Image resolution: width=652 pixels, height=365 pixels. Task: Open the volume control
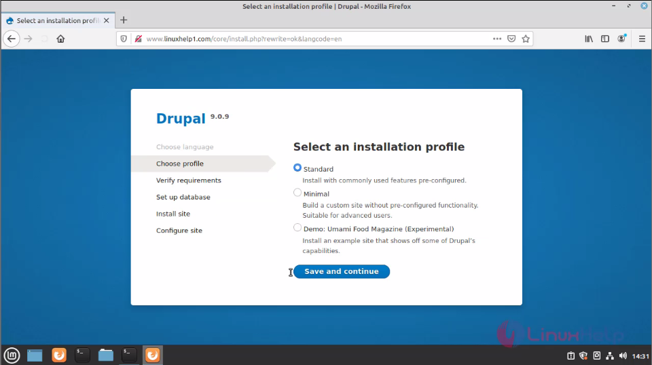click(623, 356)
